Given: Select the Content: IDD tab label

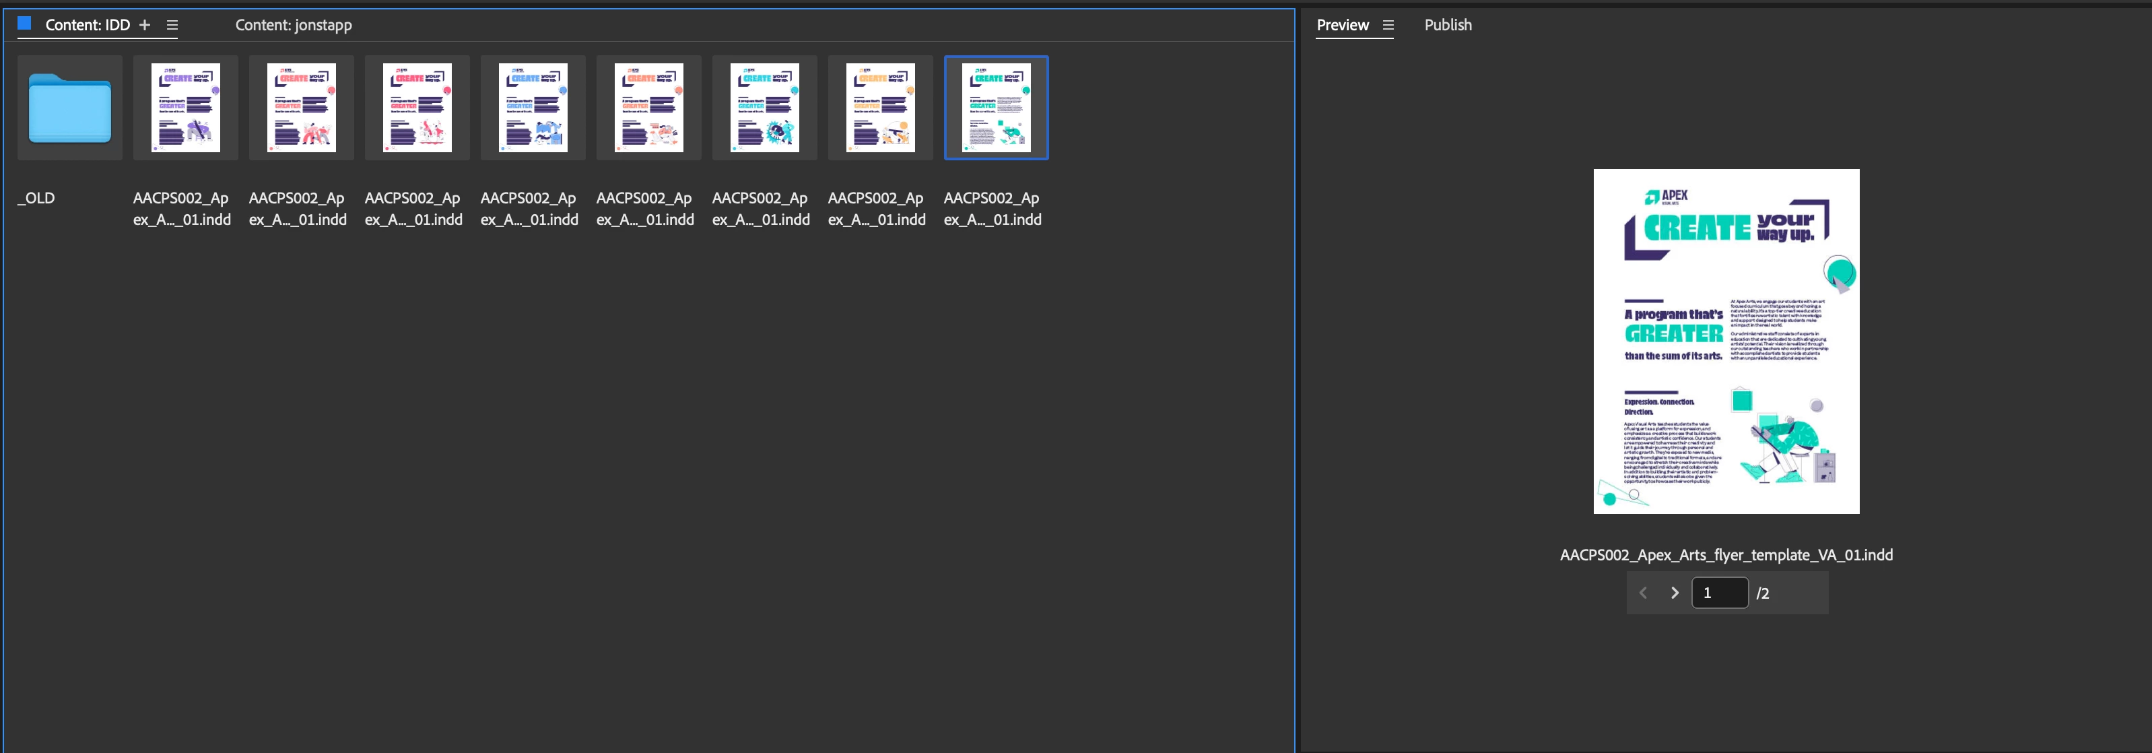Looking at the screenshot, I should 88,25.
